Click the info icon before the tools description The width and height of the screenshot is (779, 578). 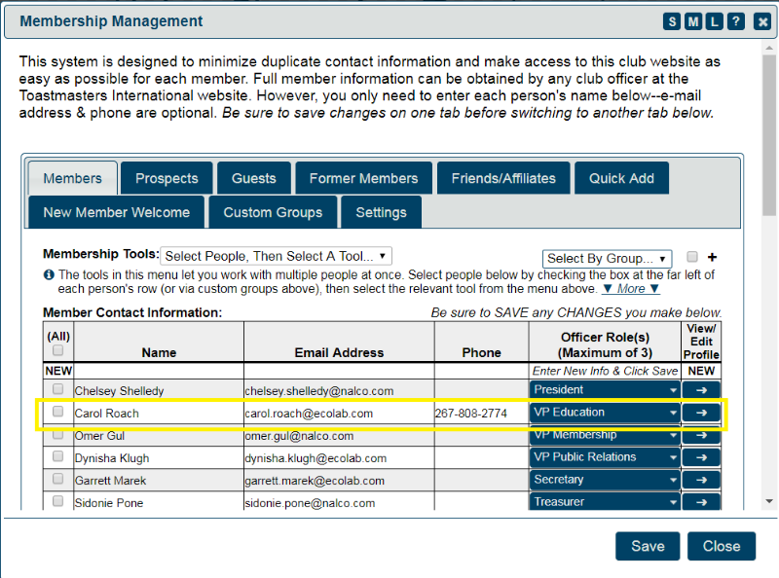(49, 274)
